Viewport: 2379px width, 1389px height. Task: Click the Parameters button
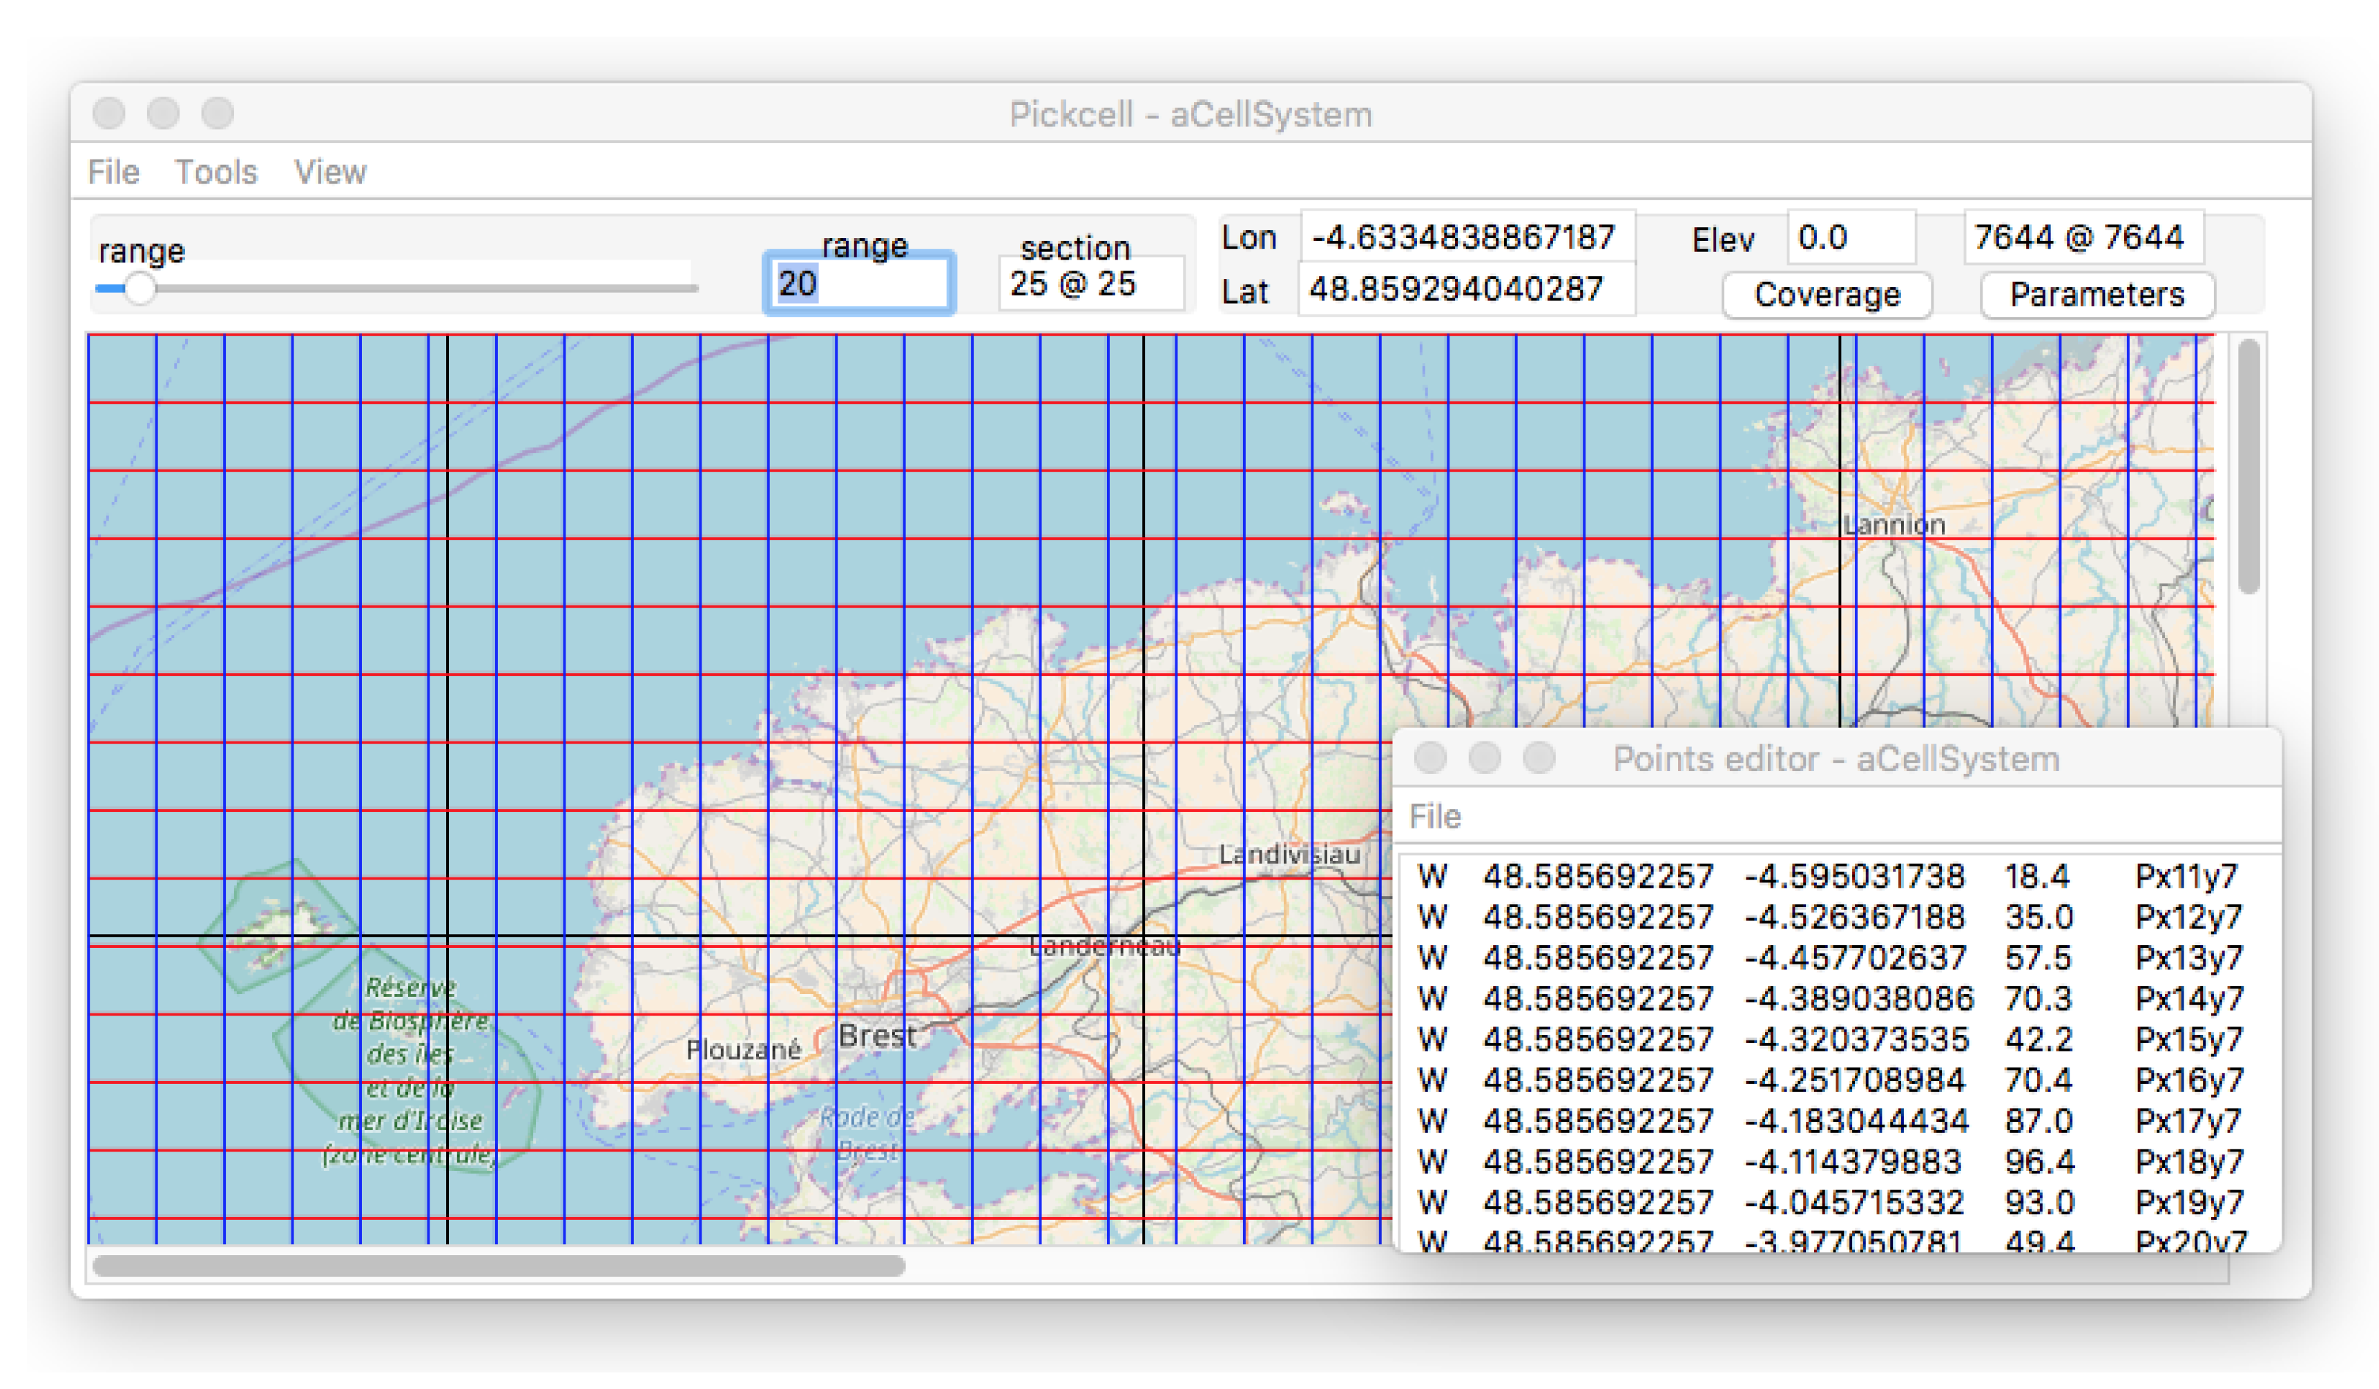click(2097, 294)
